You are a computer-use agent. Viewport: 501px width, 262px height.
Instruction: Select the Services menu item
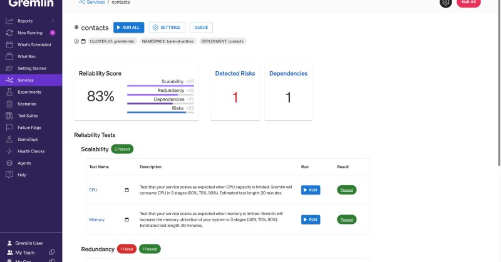[x=31, y=80]
